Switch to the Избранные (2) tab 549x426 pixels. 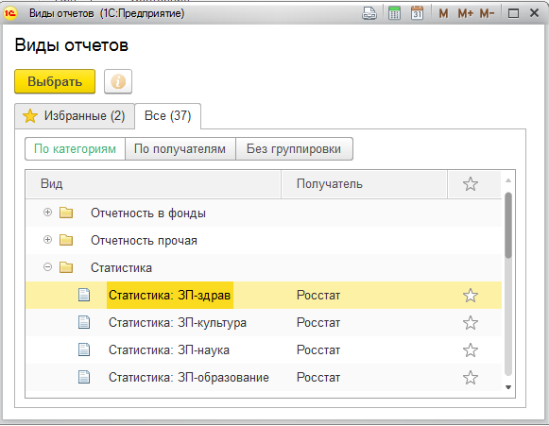75,116
